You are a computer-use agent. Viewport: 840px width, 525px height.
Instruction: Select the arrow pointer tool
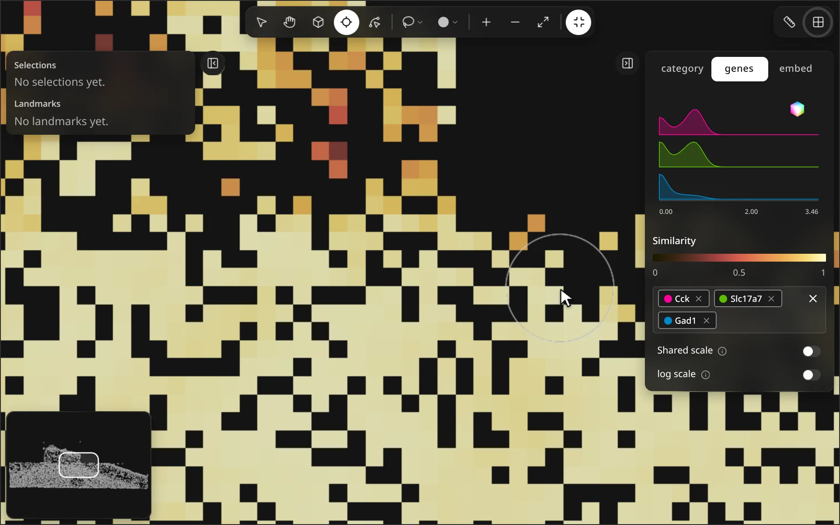[262, 22]
